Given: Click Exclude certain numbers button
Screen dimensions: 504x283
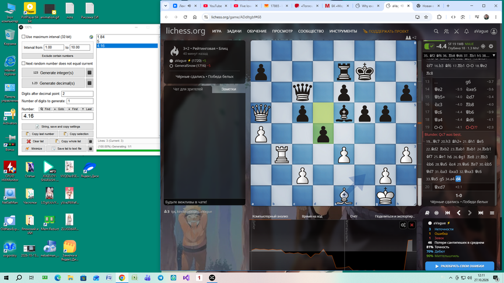Looking at the screenshot, I should [x=58, y=56].
